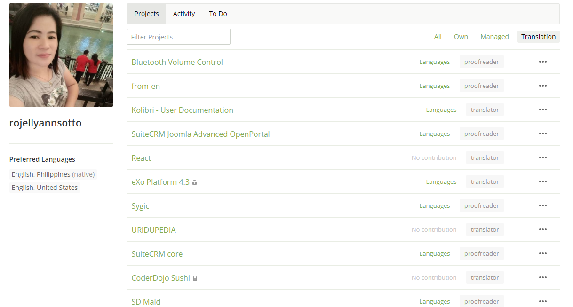Open more options for URIDUPEDIA project
This screenshot has height=307, width=573.
(x=542, y=229)
